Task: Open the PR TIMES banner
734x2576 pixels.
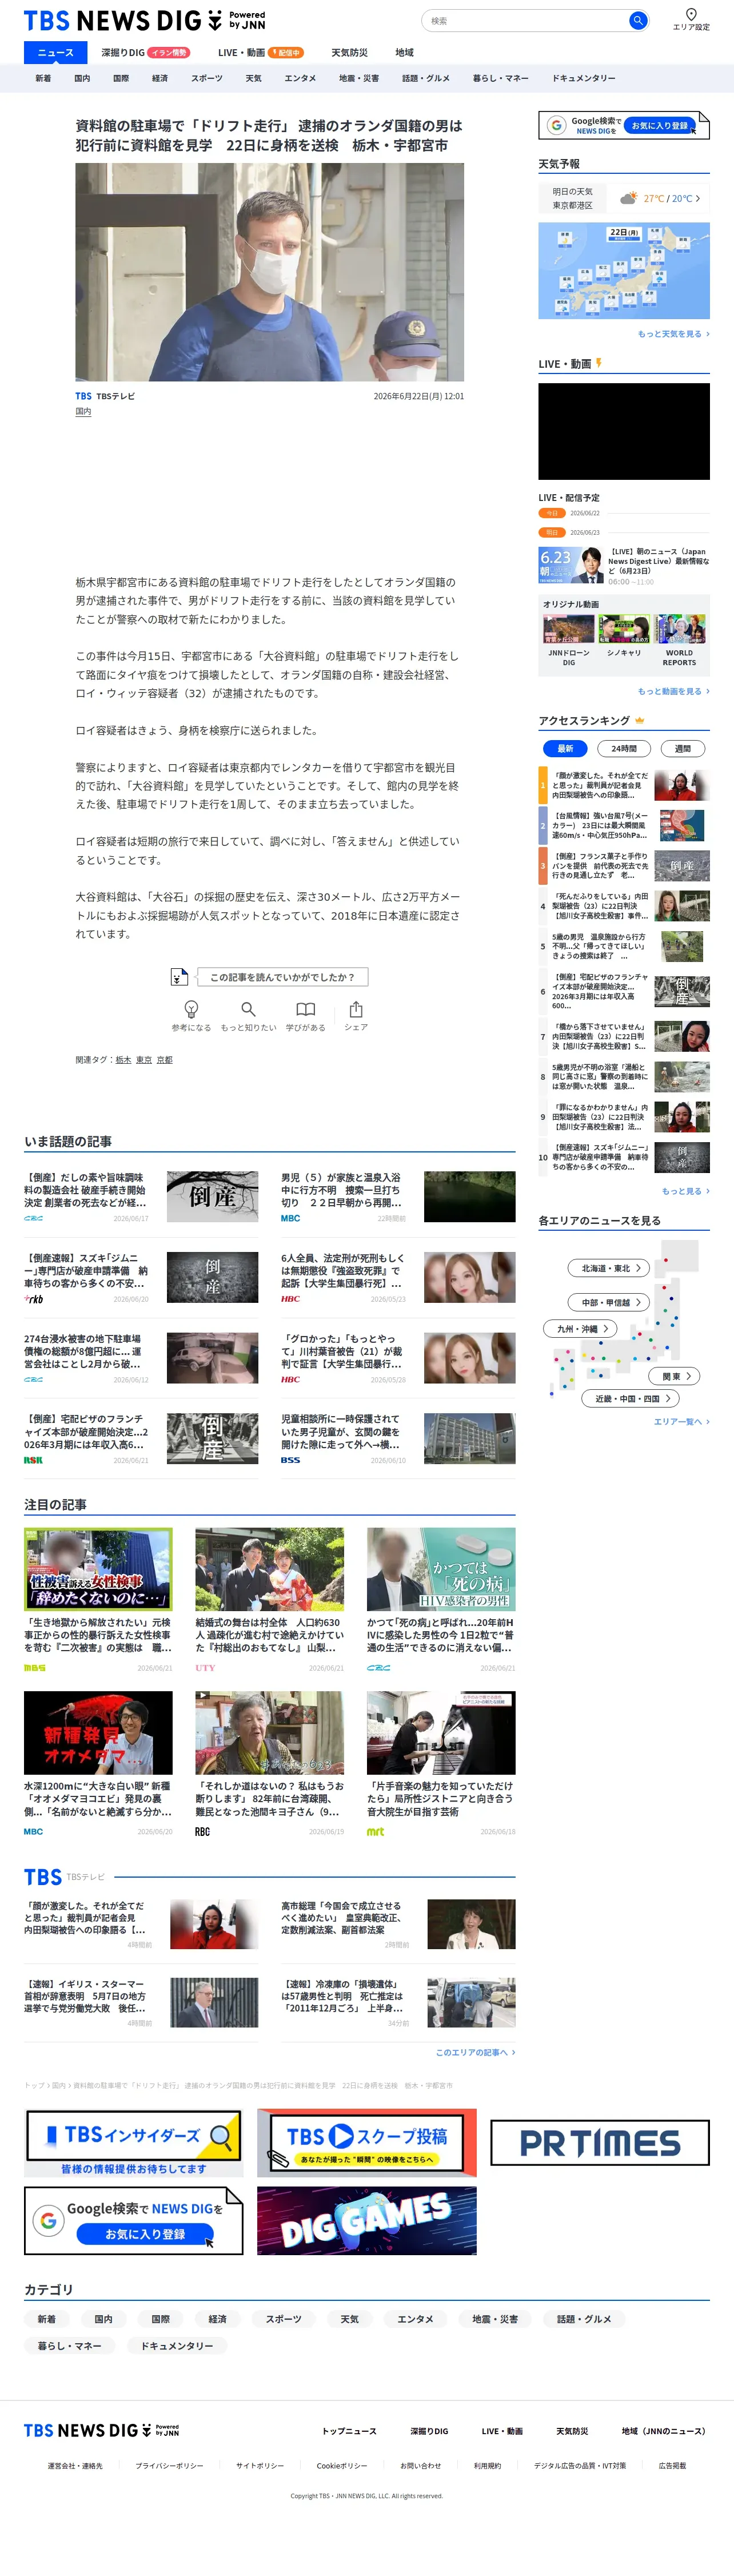Action: (x=600, y=2142)
